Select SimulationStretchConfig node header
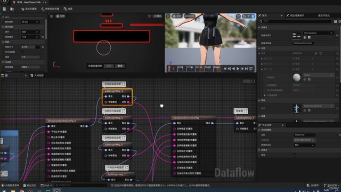The height and width of the screenshot is (192, 341). 193,118
